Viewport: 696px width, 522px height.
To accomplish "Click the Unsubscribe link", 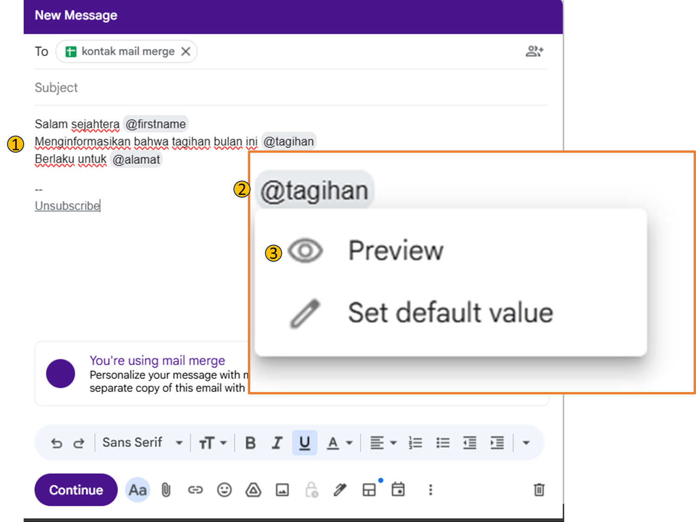I will 67,206.
